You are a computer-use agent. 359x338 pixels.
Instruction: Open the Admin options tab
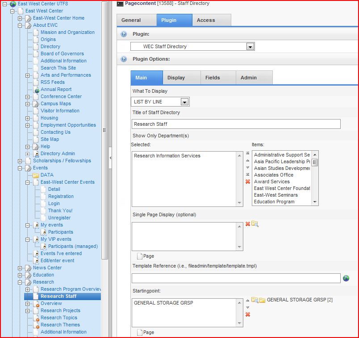[254, 78]
